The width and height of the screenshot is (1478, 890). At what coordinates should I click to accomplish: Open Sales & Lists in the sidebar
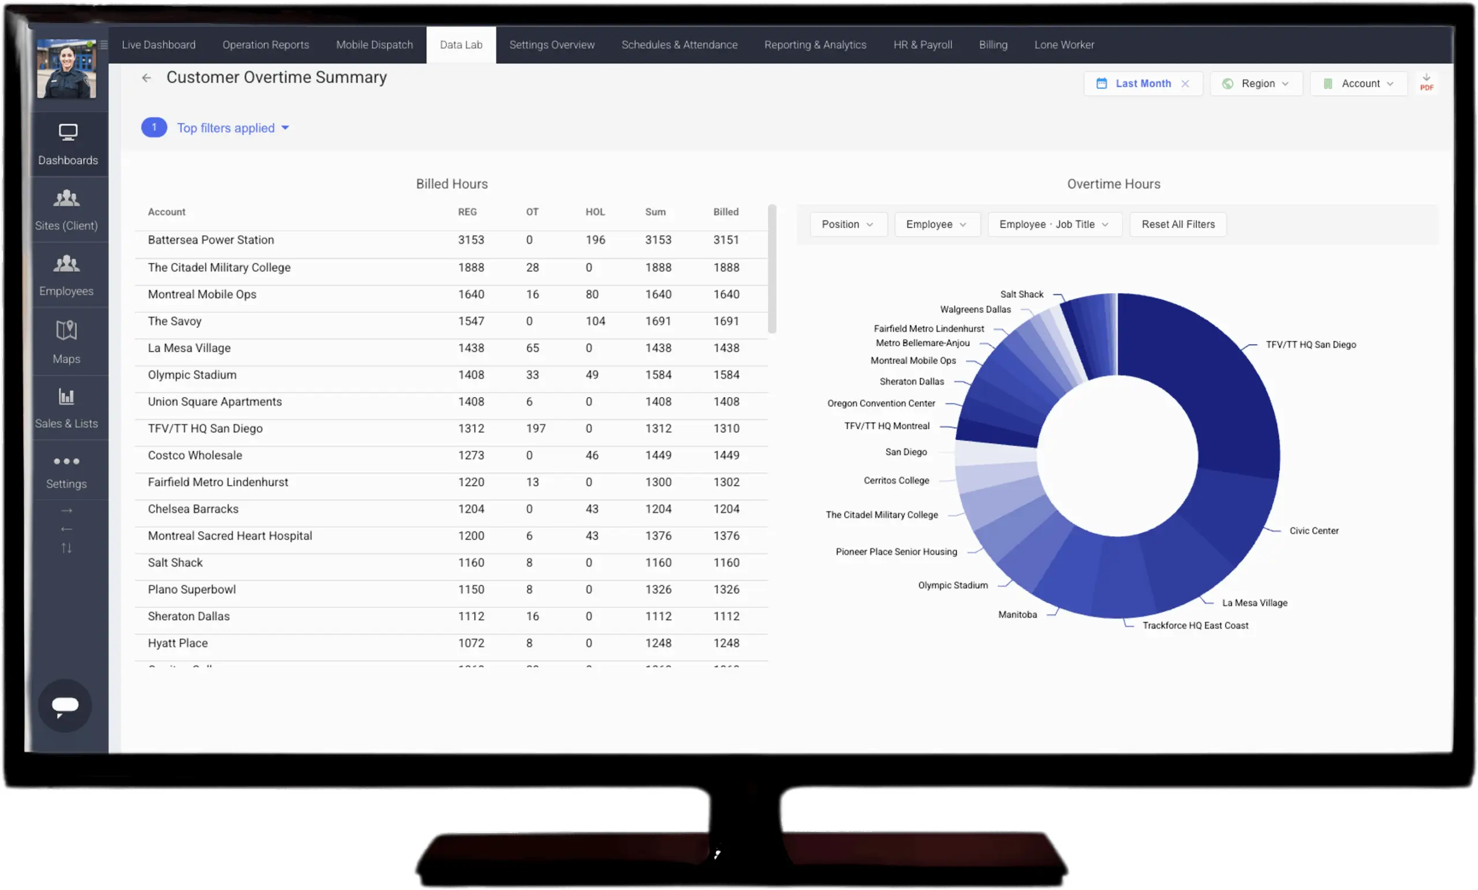click(x=66, y=409)
